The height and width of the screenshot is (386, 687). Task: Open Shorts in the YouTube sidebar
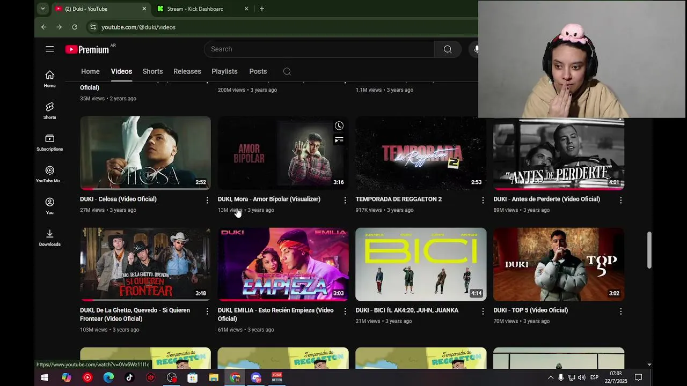pyautogui.click(x=49, y=110)
